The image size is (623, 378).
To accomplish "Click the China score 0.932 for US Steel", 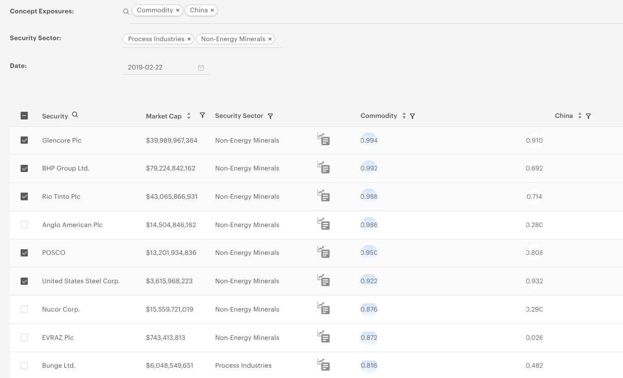I will point(534,281).
